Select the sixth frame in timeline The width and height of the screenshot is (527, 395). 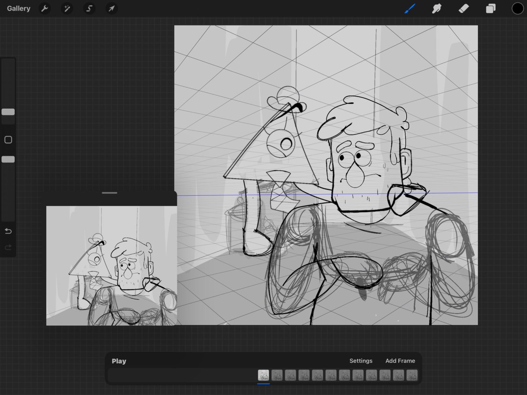point(331,375)
